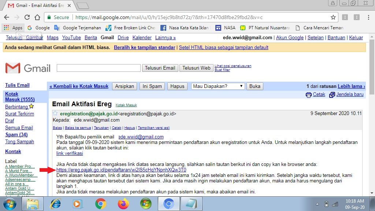Click the Arsipkan button
This screenshot has width=375, height=211.
(x=125, y=86)
